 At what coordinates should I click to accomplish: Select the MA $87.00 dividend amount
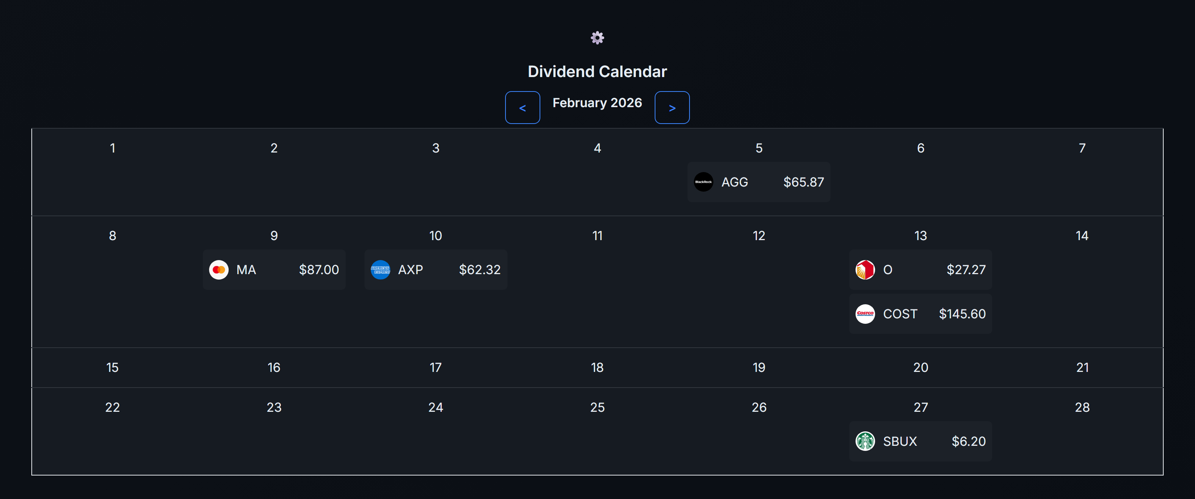tap(319, 270)
